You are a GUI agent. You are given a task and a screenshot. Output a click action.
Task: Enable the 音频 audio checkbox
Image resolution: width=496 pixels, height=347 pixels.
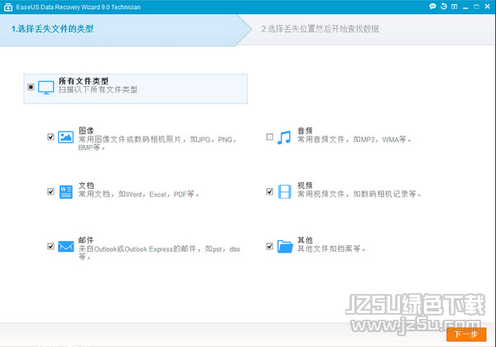[269, 137]
